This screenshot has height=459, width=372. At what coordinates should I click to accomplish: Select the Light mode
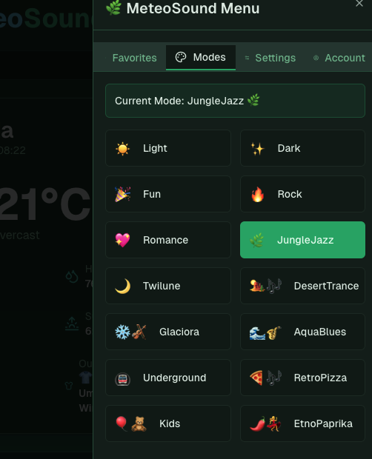point(168,148)
